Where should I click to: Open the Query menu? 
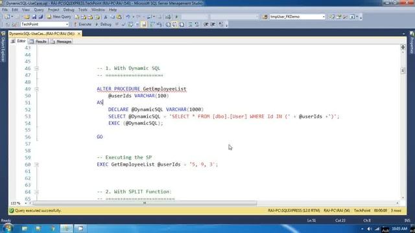coord(39,10)
